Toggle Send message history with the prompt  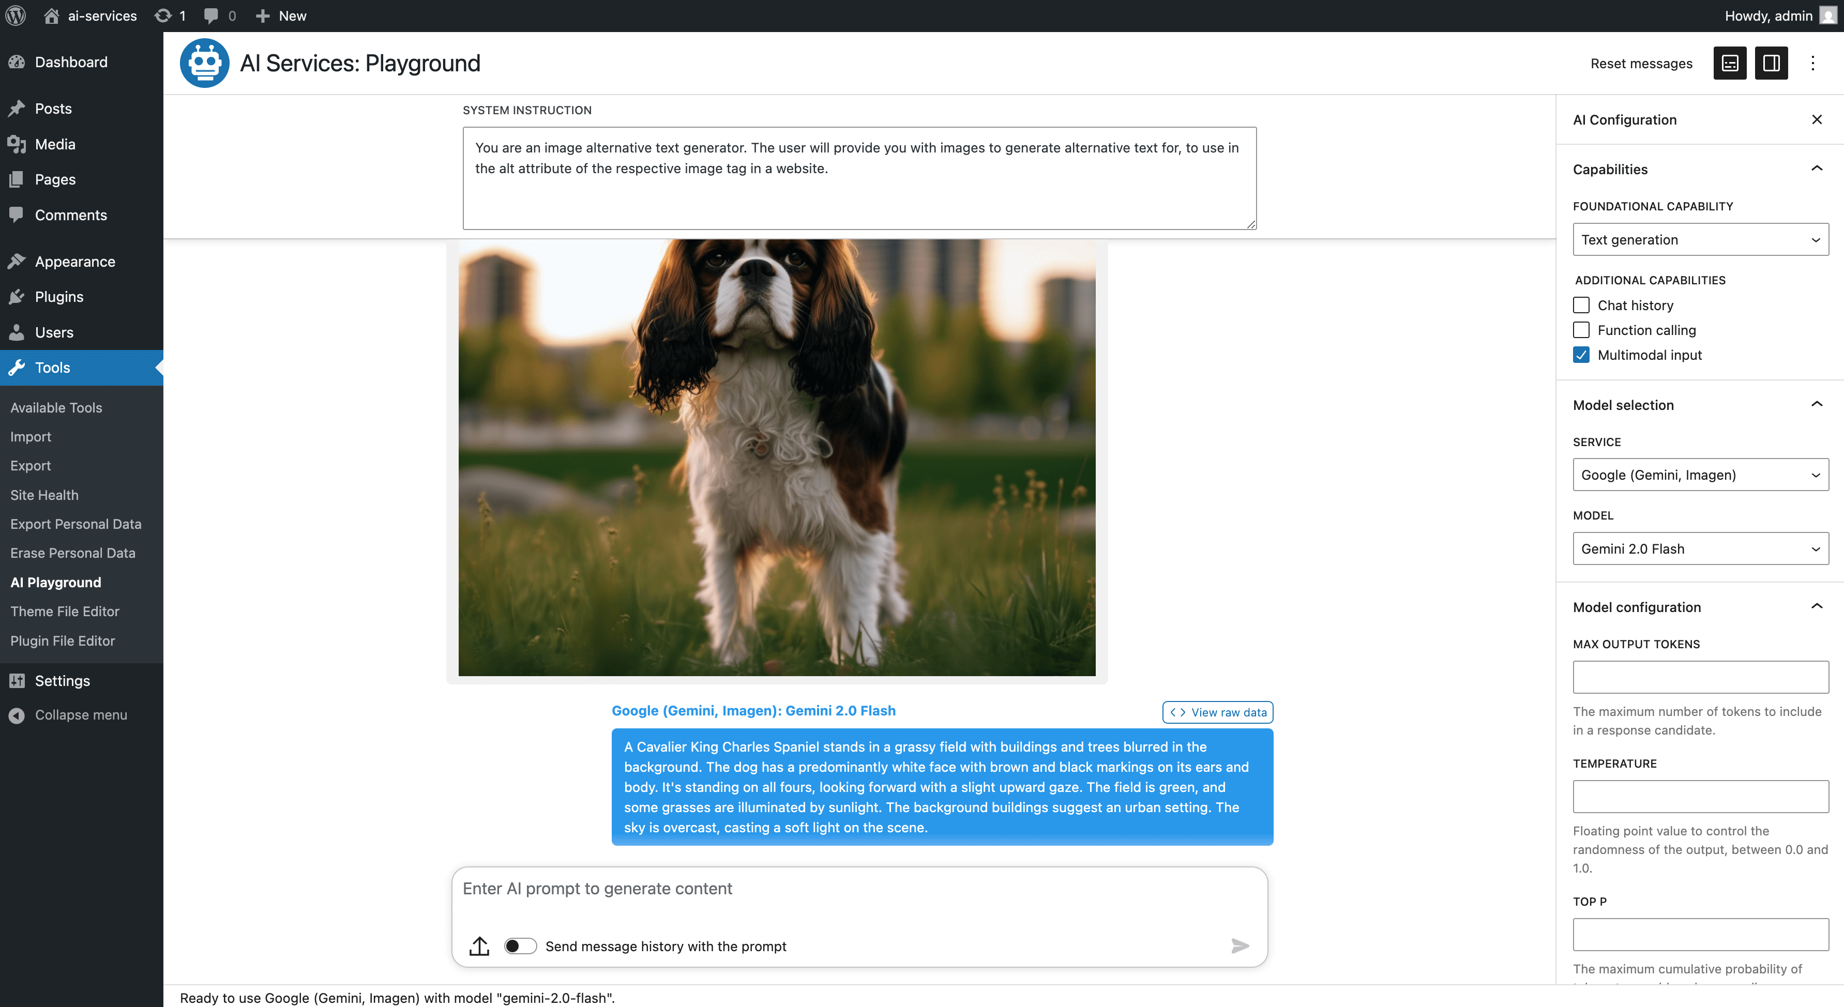click(x=520, y=946)
